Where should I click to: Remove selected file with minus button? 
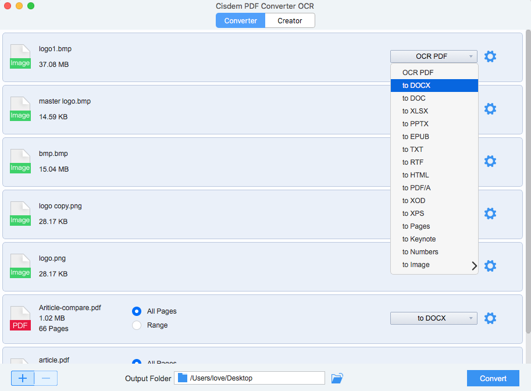[x=45, y=378]
